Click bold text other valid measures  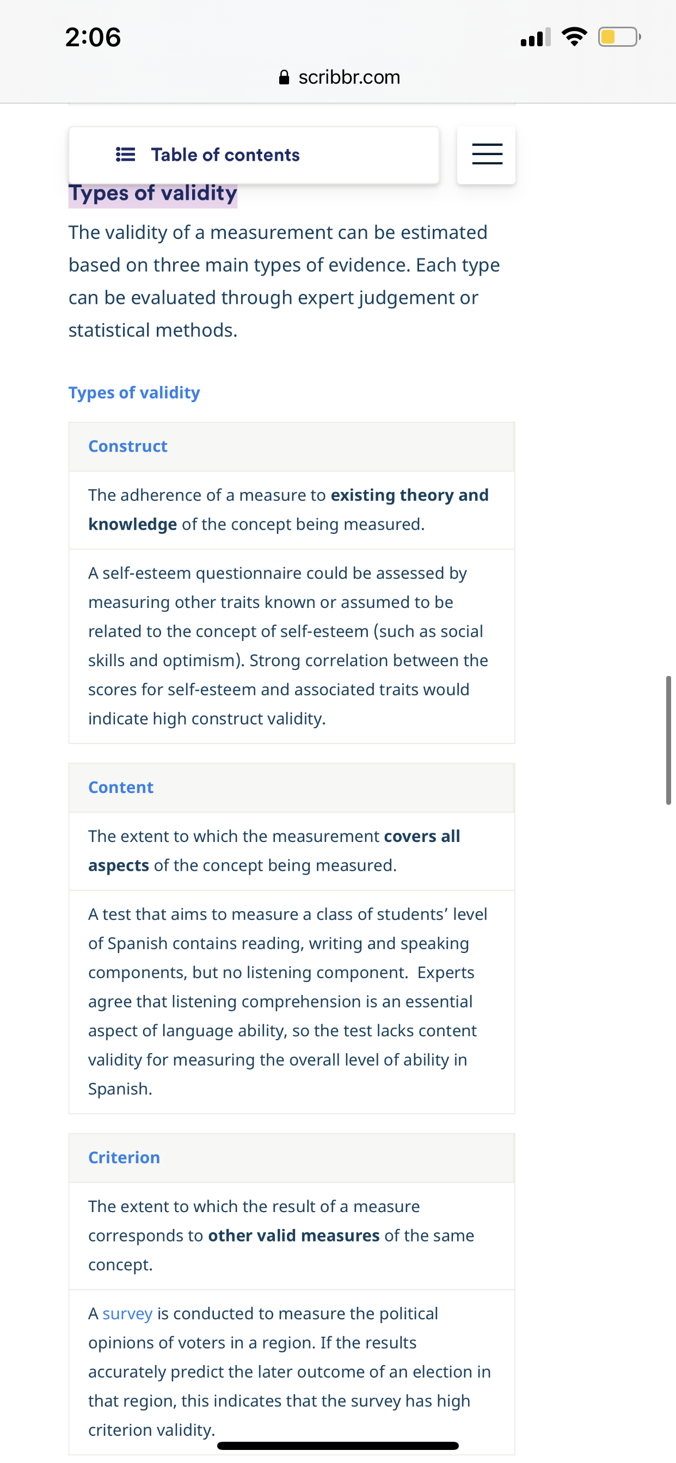pyautogui.click(x=294, y=1236)
